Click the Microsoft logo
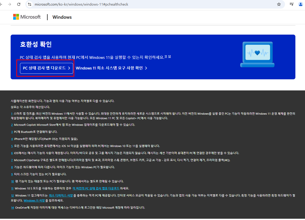305x220 pixels. click(x=27, y=17)
